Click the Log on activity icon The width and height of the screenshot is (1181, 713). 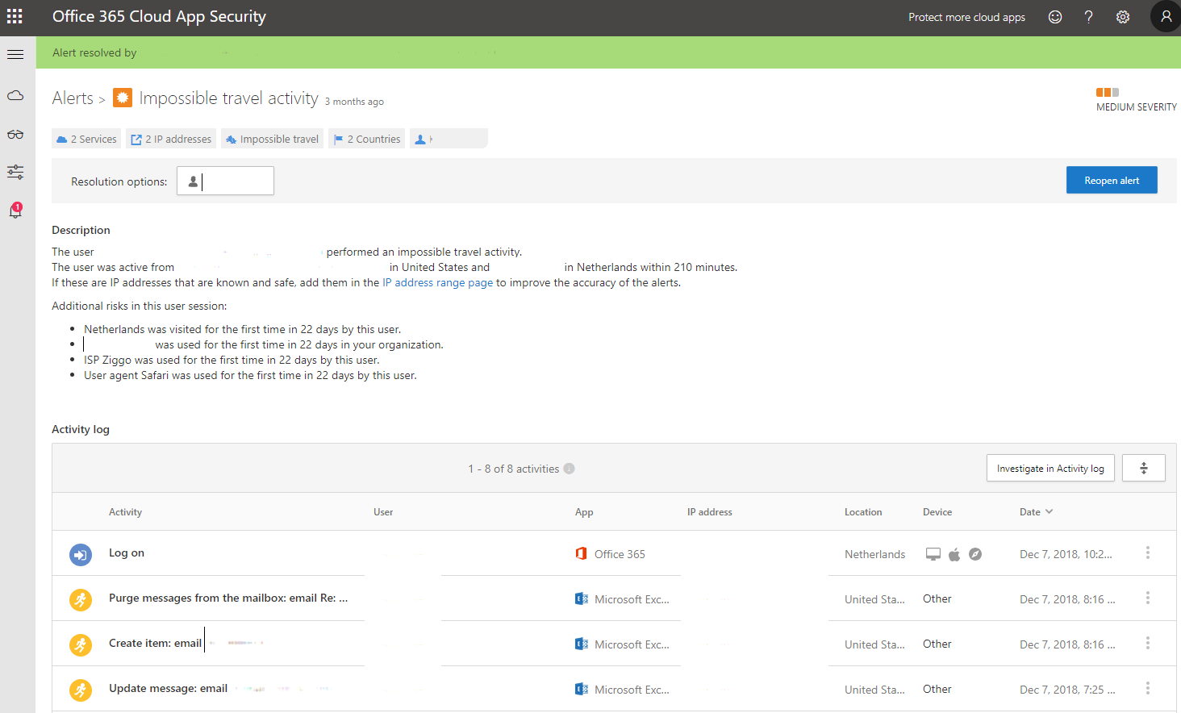[x=81, y=555]
